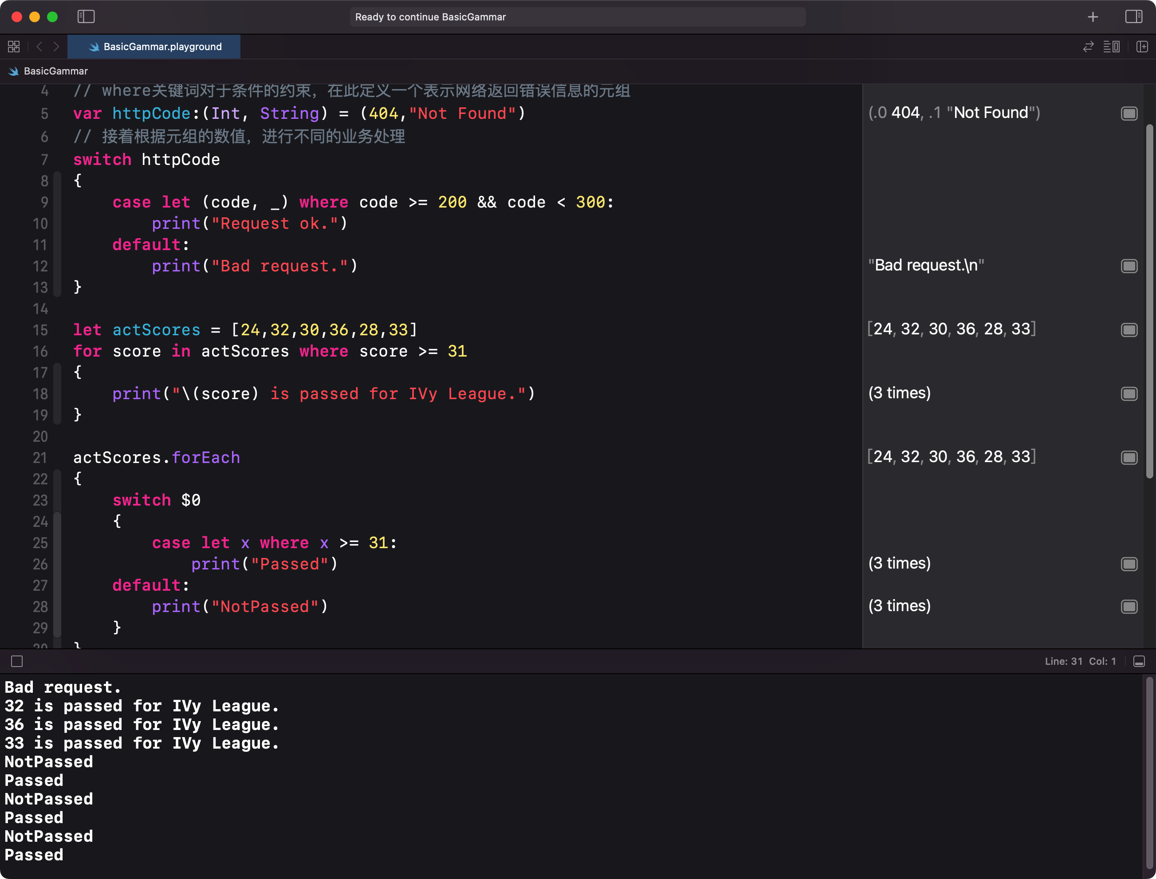Image resolution: width=1156 pixels, height=879 pixels.
Task: Click the Chinese comment on line 6
Action: point(239,137)
